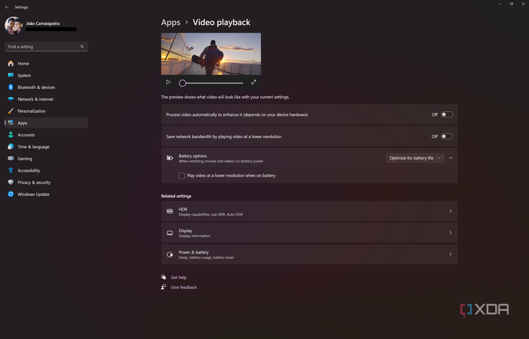This screenshot has width=529, height=339.
Task: Open Optimize for battery life dropdown
Action: [x=415, y=158]
